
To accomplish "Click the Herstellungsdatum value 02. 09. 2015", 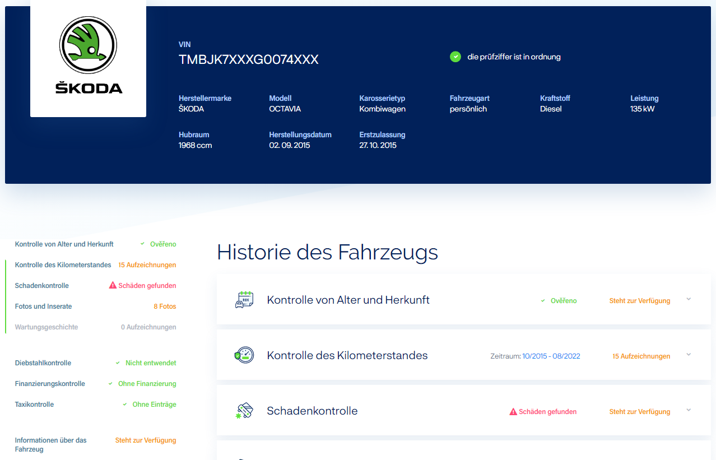I will click(x=290, y=146).
